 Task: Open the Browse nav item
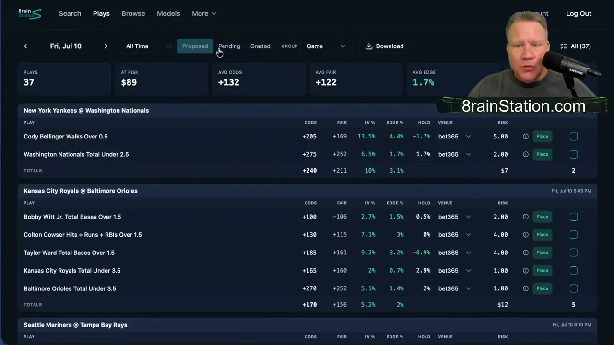pos(133,13)
